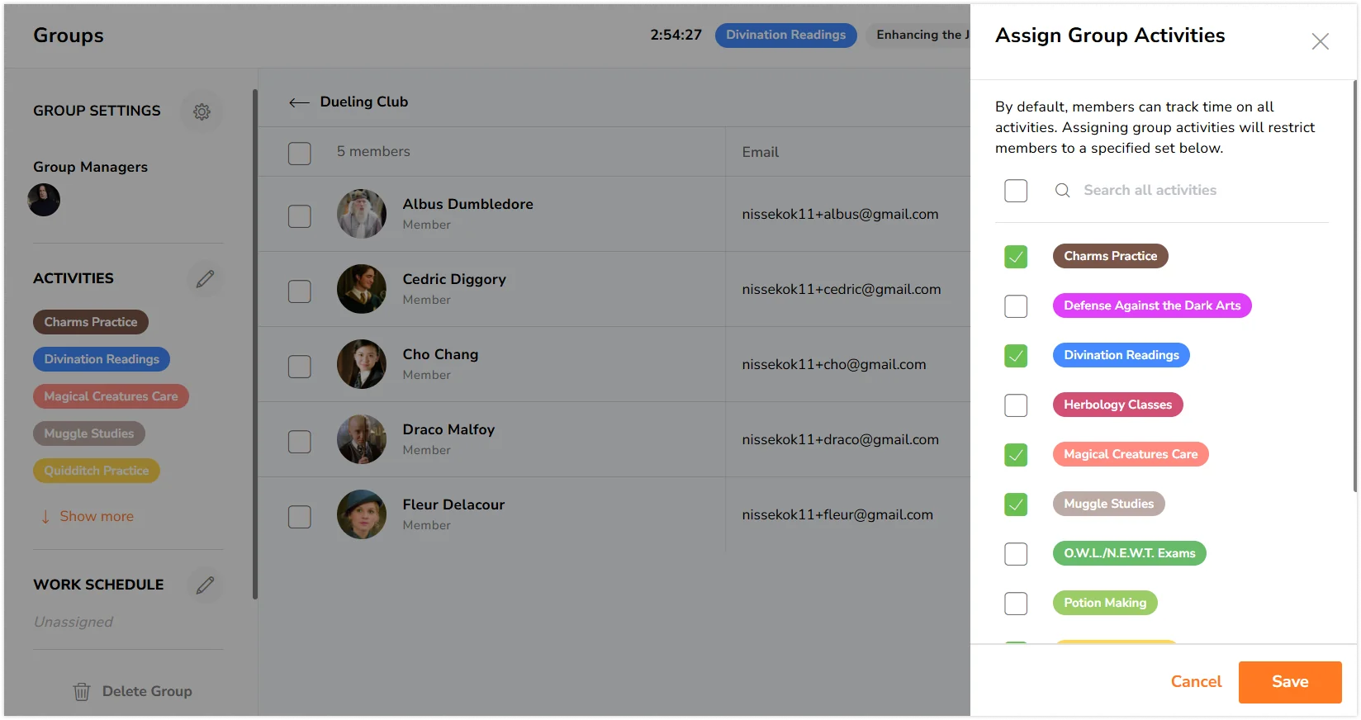Click the Groups page title
The image size is (1361, 720).
click(x=69, y=36)
